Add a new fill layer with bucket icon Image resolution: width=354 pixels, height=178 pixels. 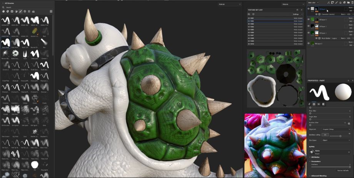point(341,2)
